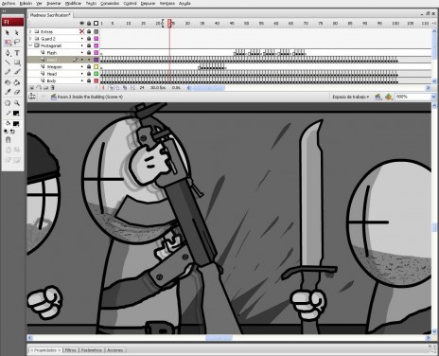Select the Subselection tool
This screenshot has height=356, width=439.
pyautogui.click(x=16, y=32)
